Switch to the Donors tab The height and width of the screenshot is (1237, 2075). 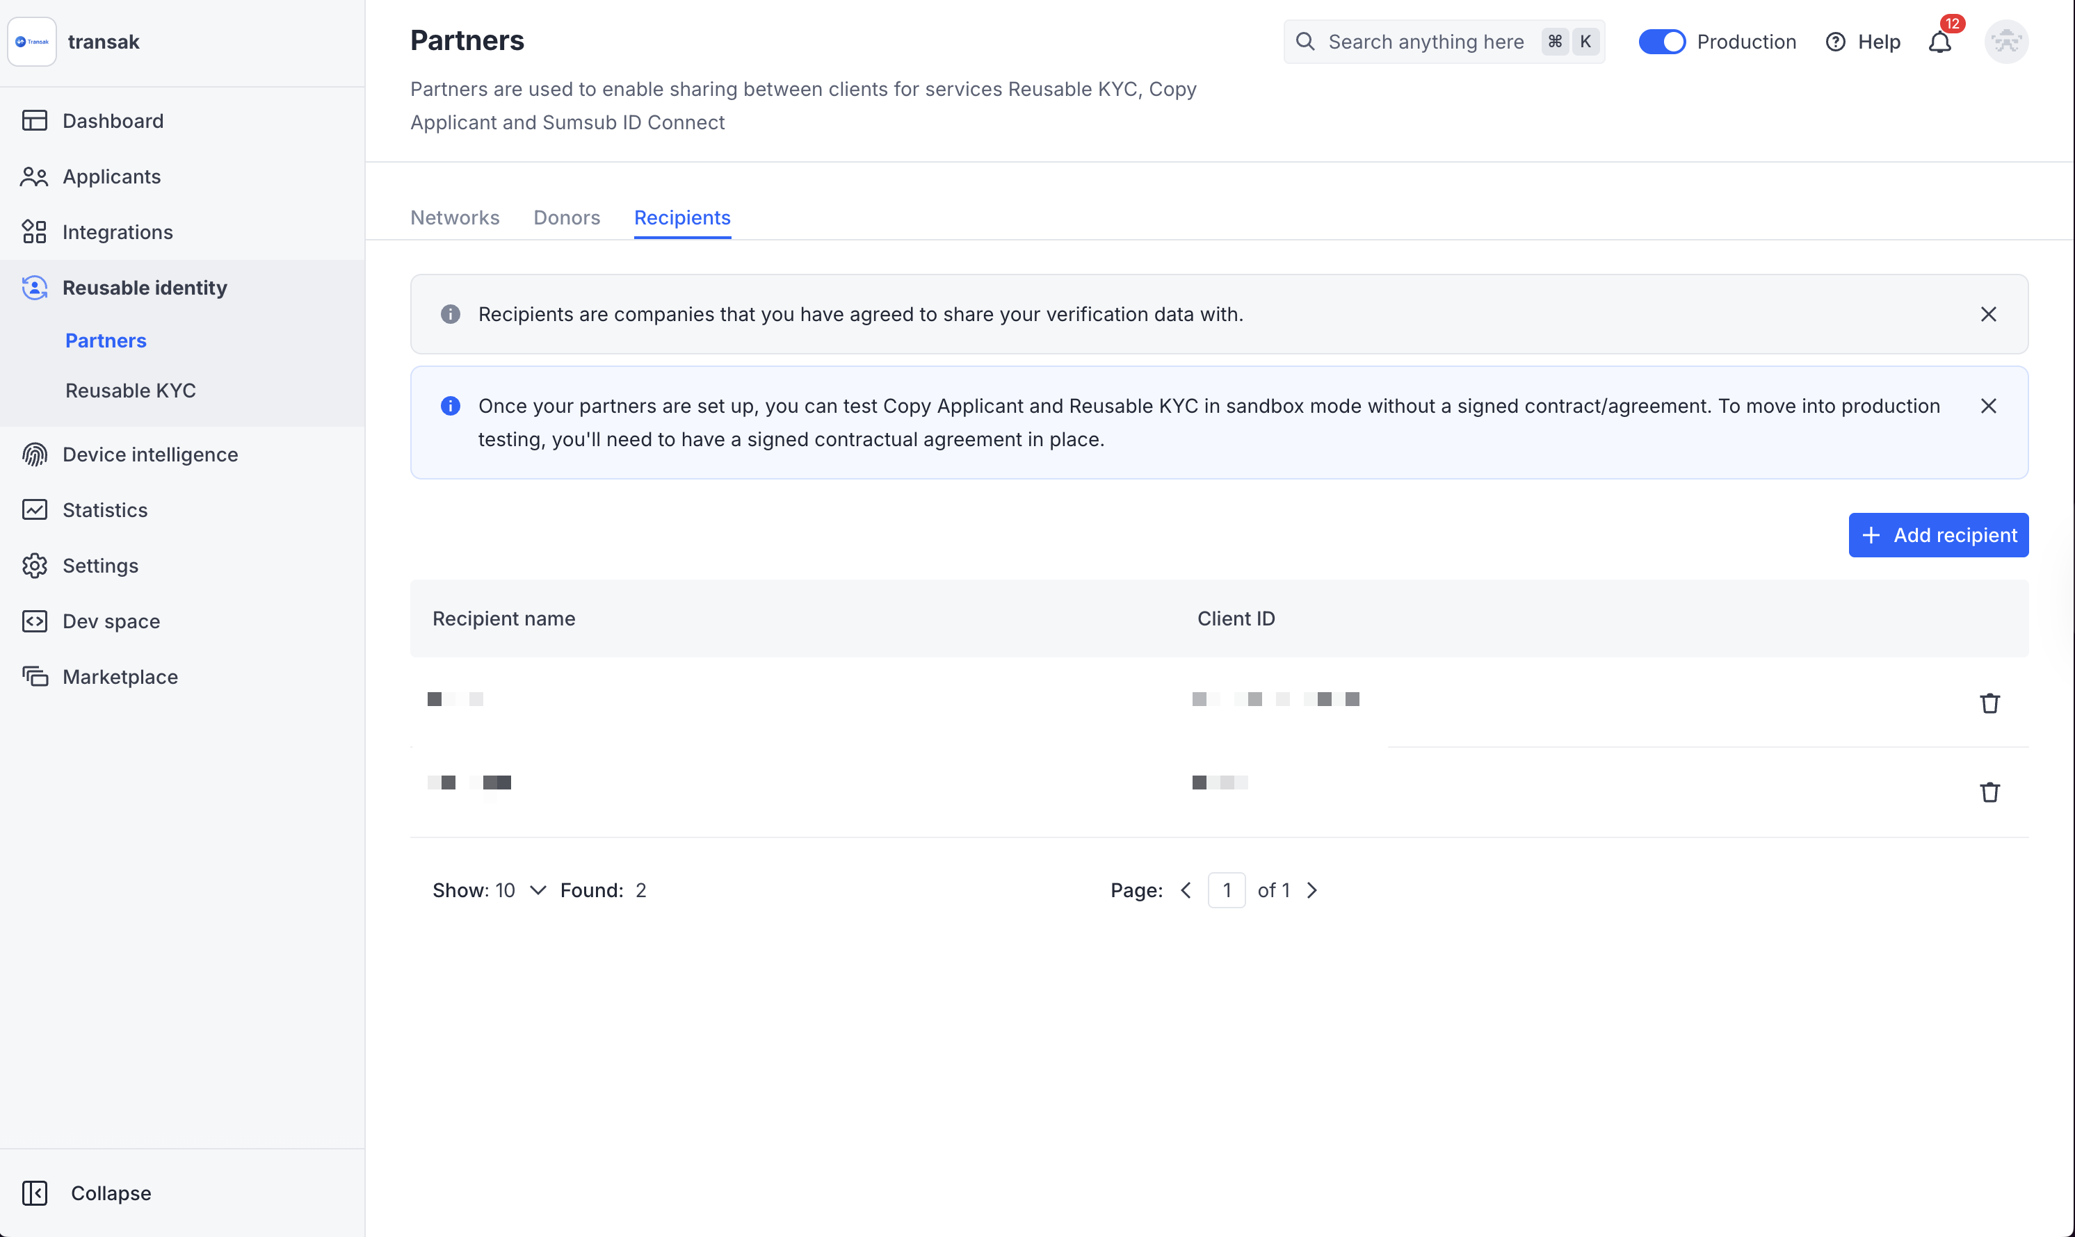[x=566, y=218]
